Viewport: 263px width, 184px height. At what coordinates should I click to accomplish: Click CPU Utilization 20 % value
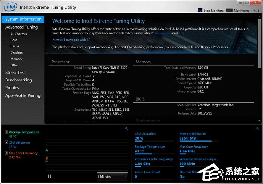(x=139, y=139)
